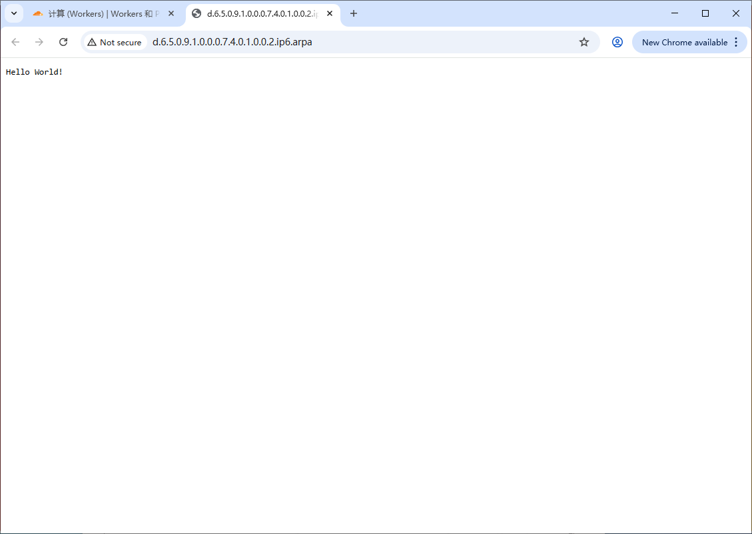Screen dimensions: 752x534
Task: Close the ip6.arpa tab
Action: 330,13
